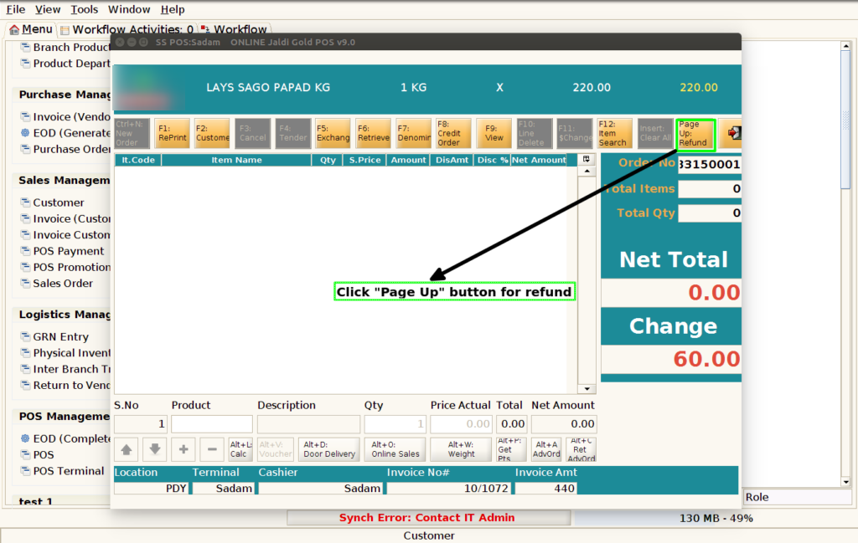This screenshot has height=543, width=858.
Task: Click F9 View button
Action: [494, 133]
